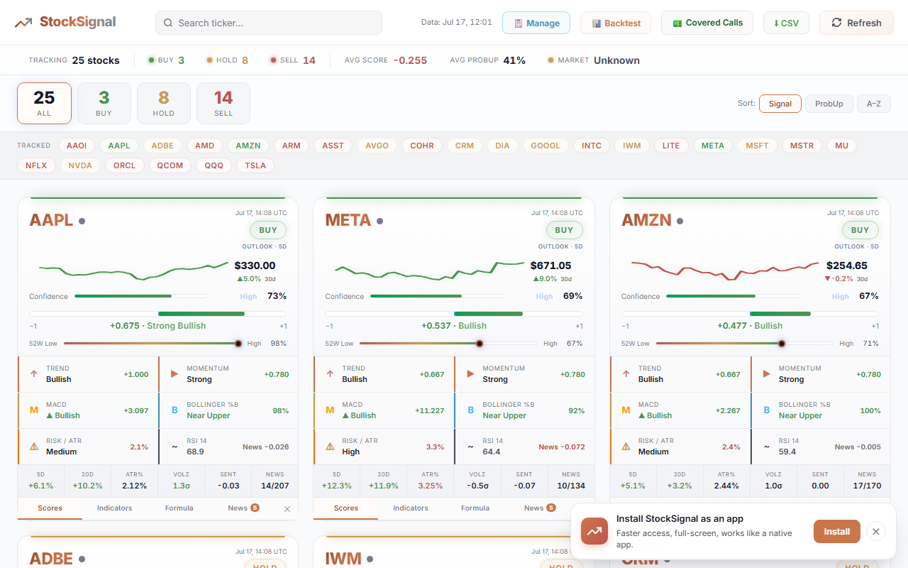The width and height of the screenshot is (908, 568).
Task: Click the RSI tilde icon in META card
Action: [x=470, y=447]
